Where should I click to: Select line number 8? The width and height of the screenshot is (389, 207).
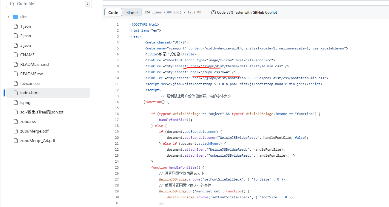(118, 66)
